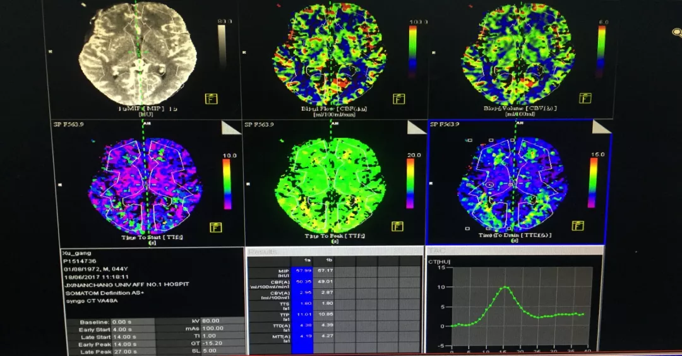Image resolution: width=682 pixels, height=356 pixels.
Task: Click the GT -15.20 value field
Action: (222, 343)
